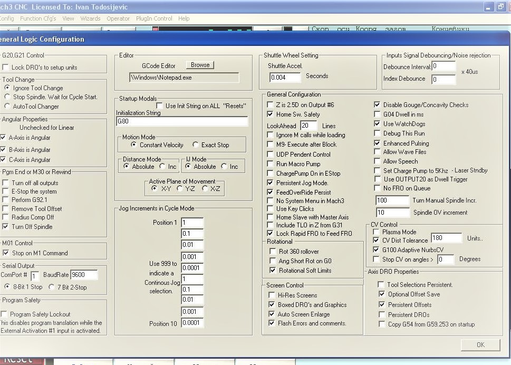Viewport: 511px width, 365px height.
Task: Disable Enhanced Pulsing checkbox
Action: (x=377, y=143)
